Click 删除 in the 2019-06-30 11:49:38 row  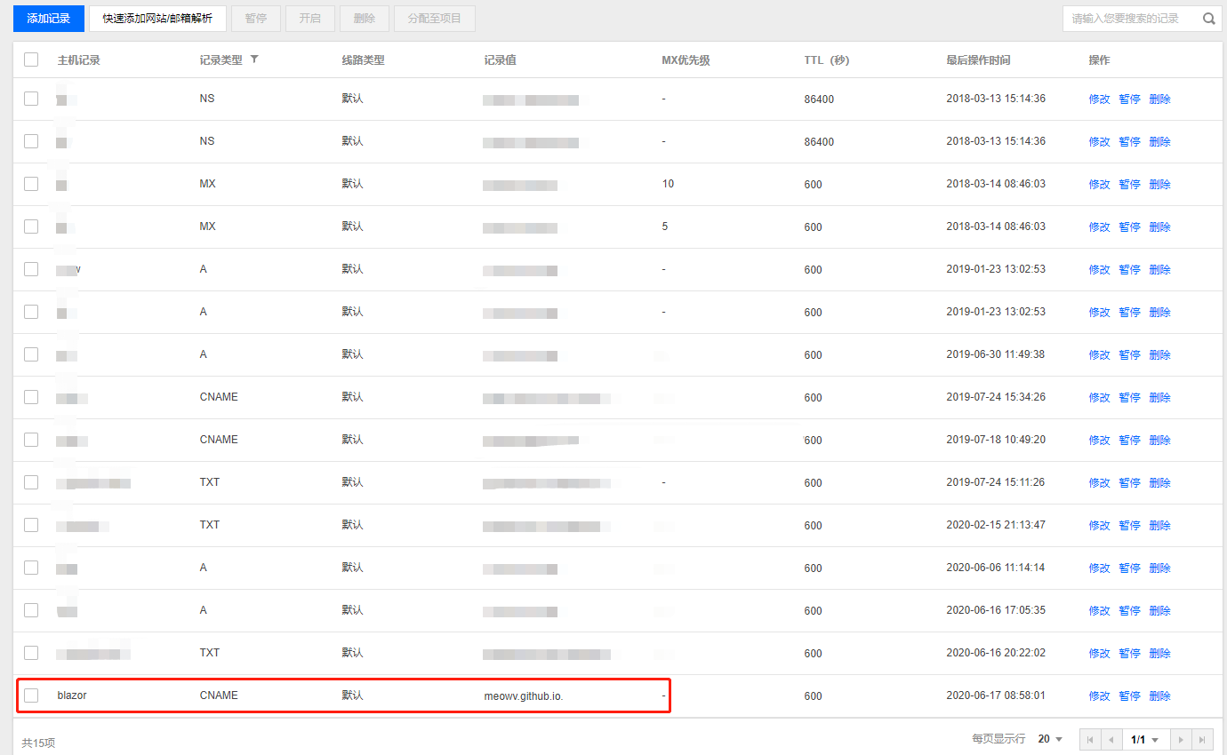click(x=1160, y=355)
